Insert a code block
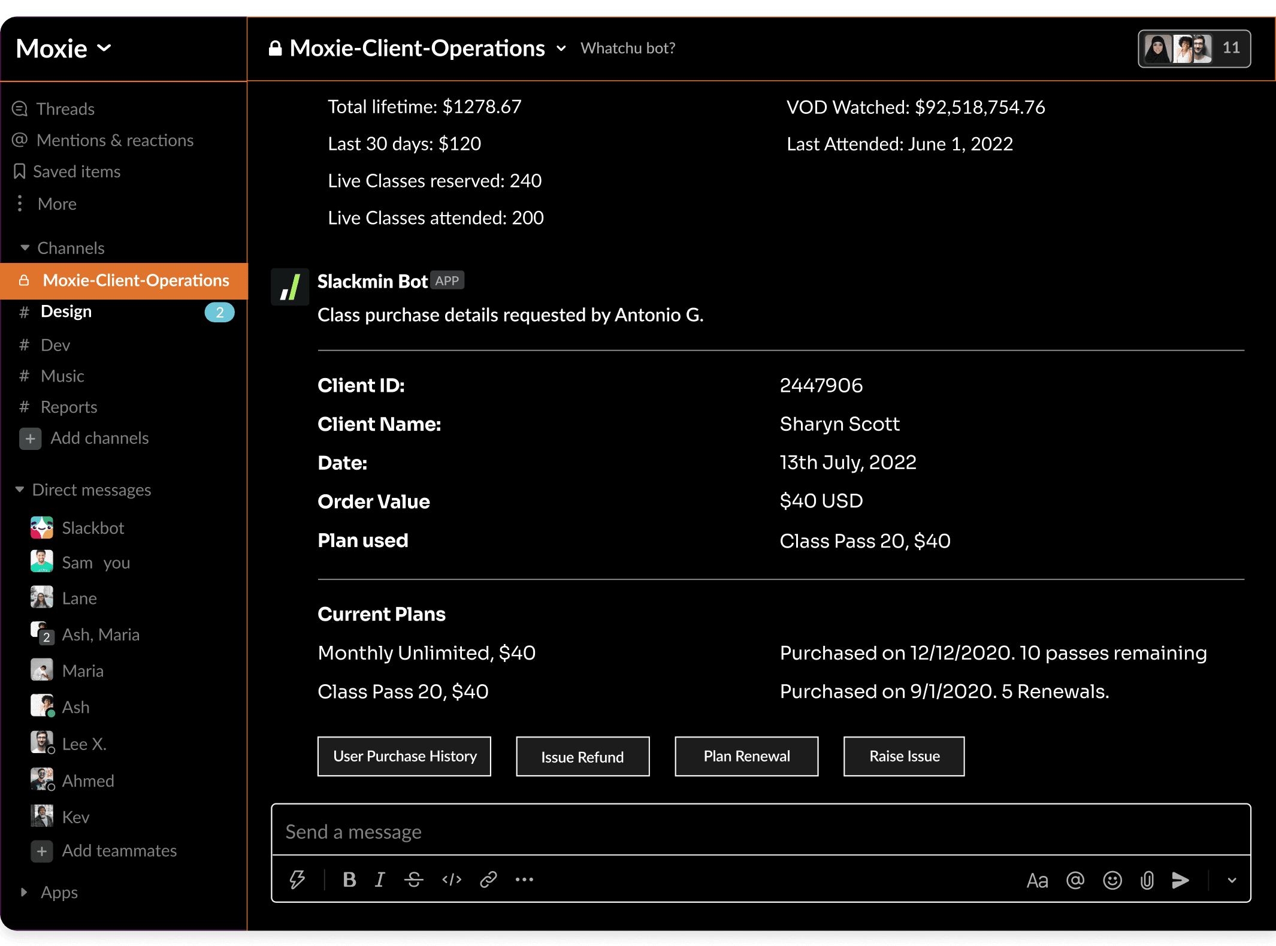 point(452,879)
